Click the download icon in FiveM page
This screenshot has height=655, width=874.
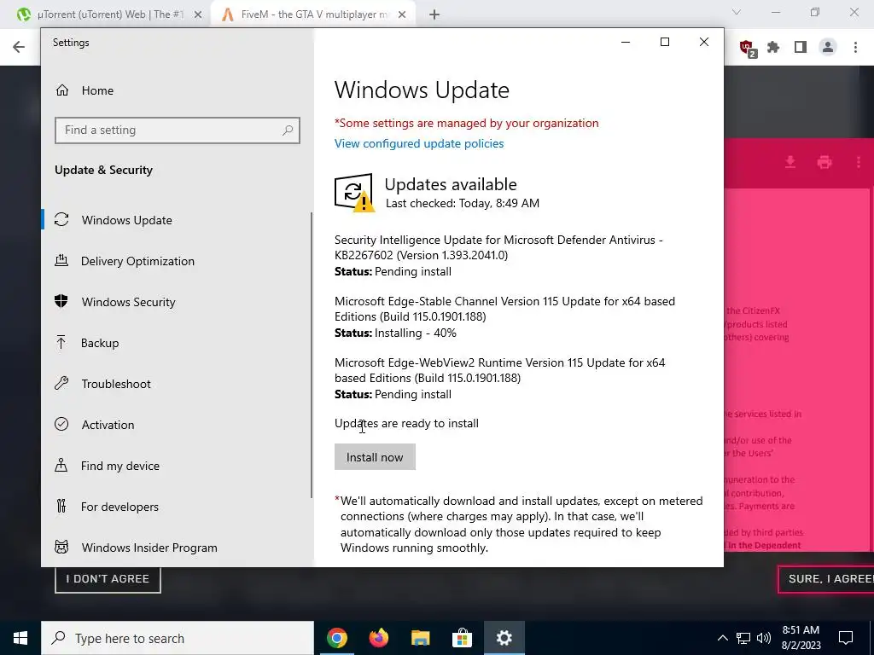(790, 162)
